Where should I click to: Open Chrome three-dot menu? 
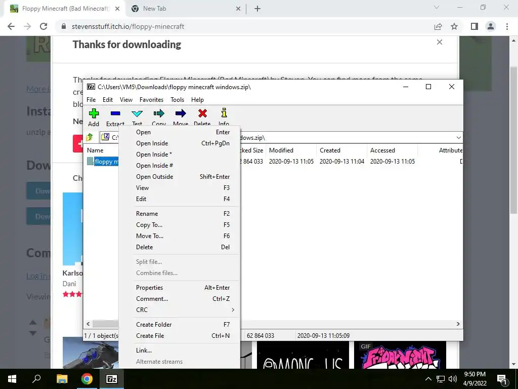click(x=507, y=26)
